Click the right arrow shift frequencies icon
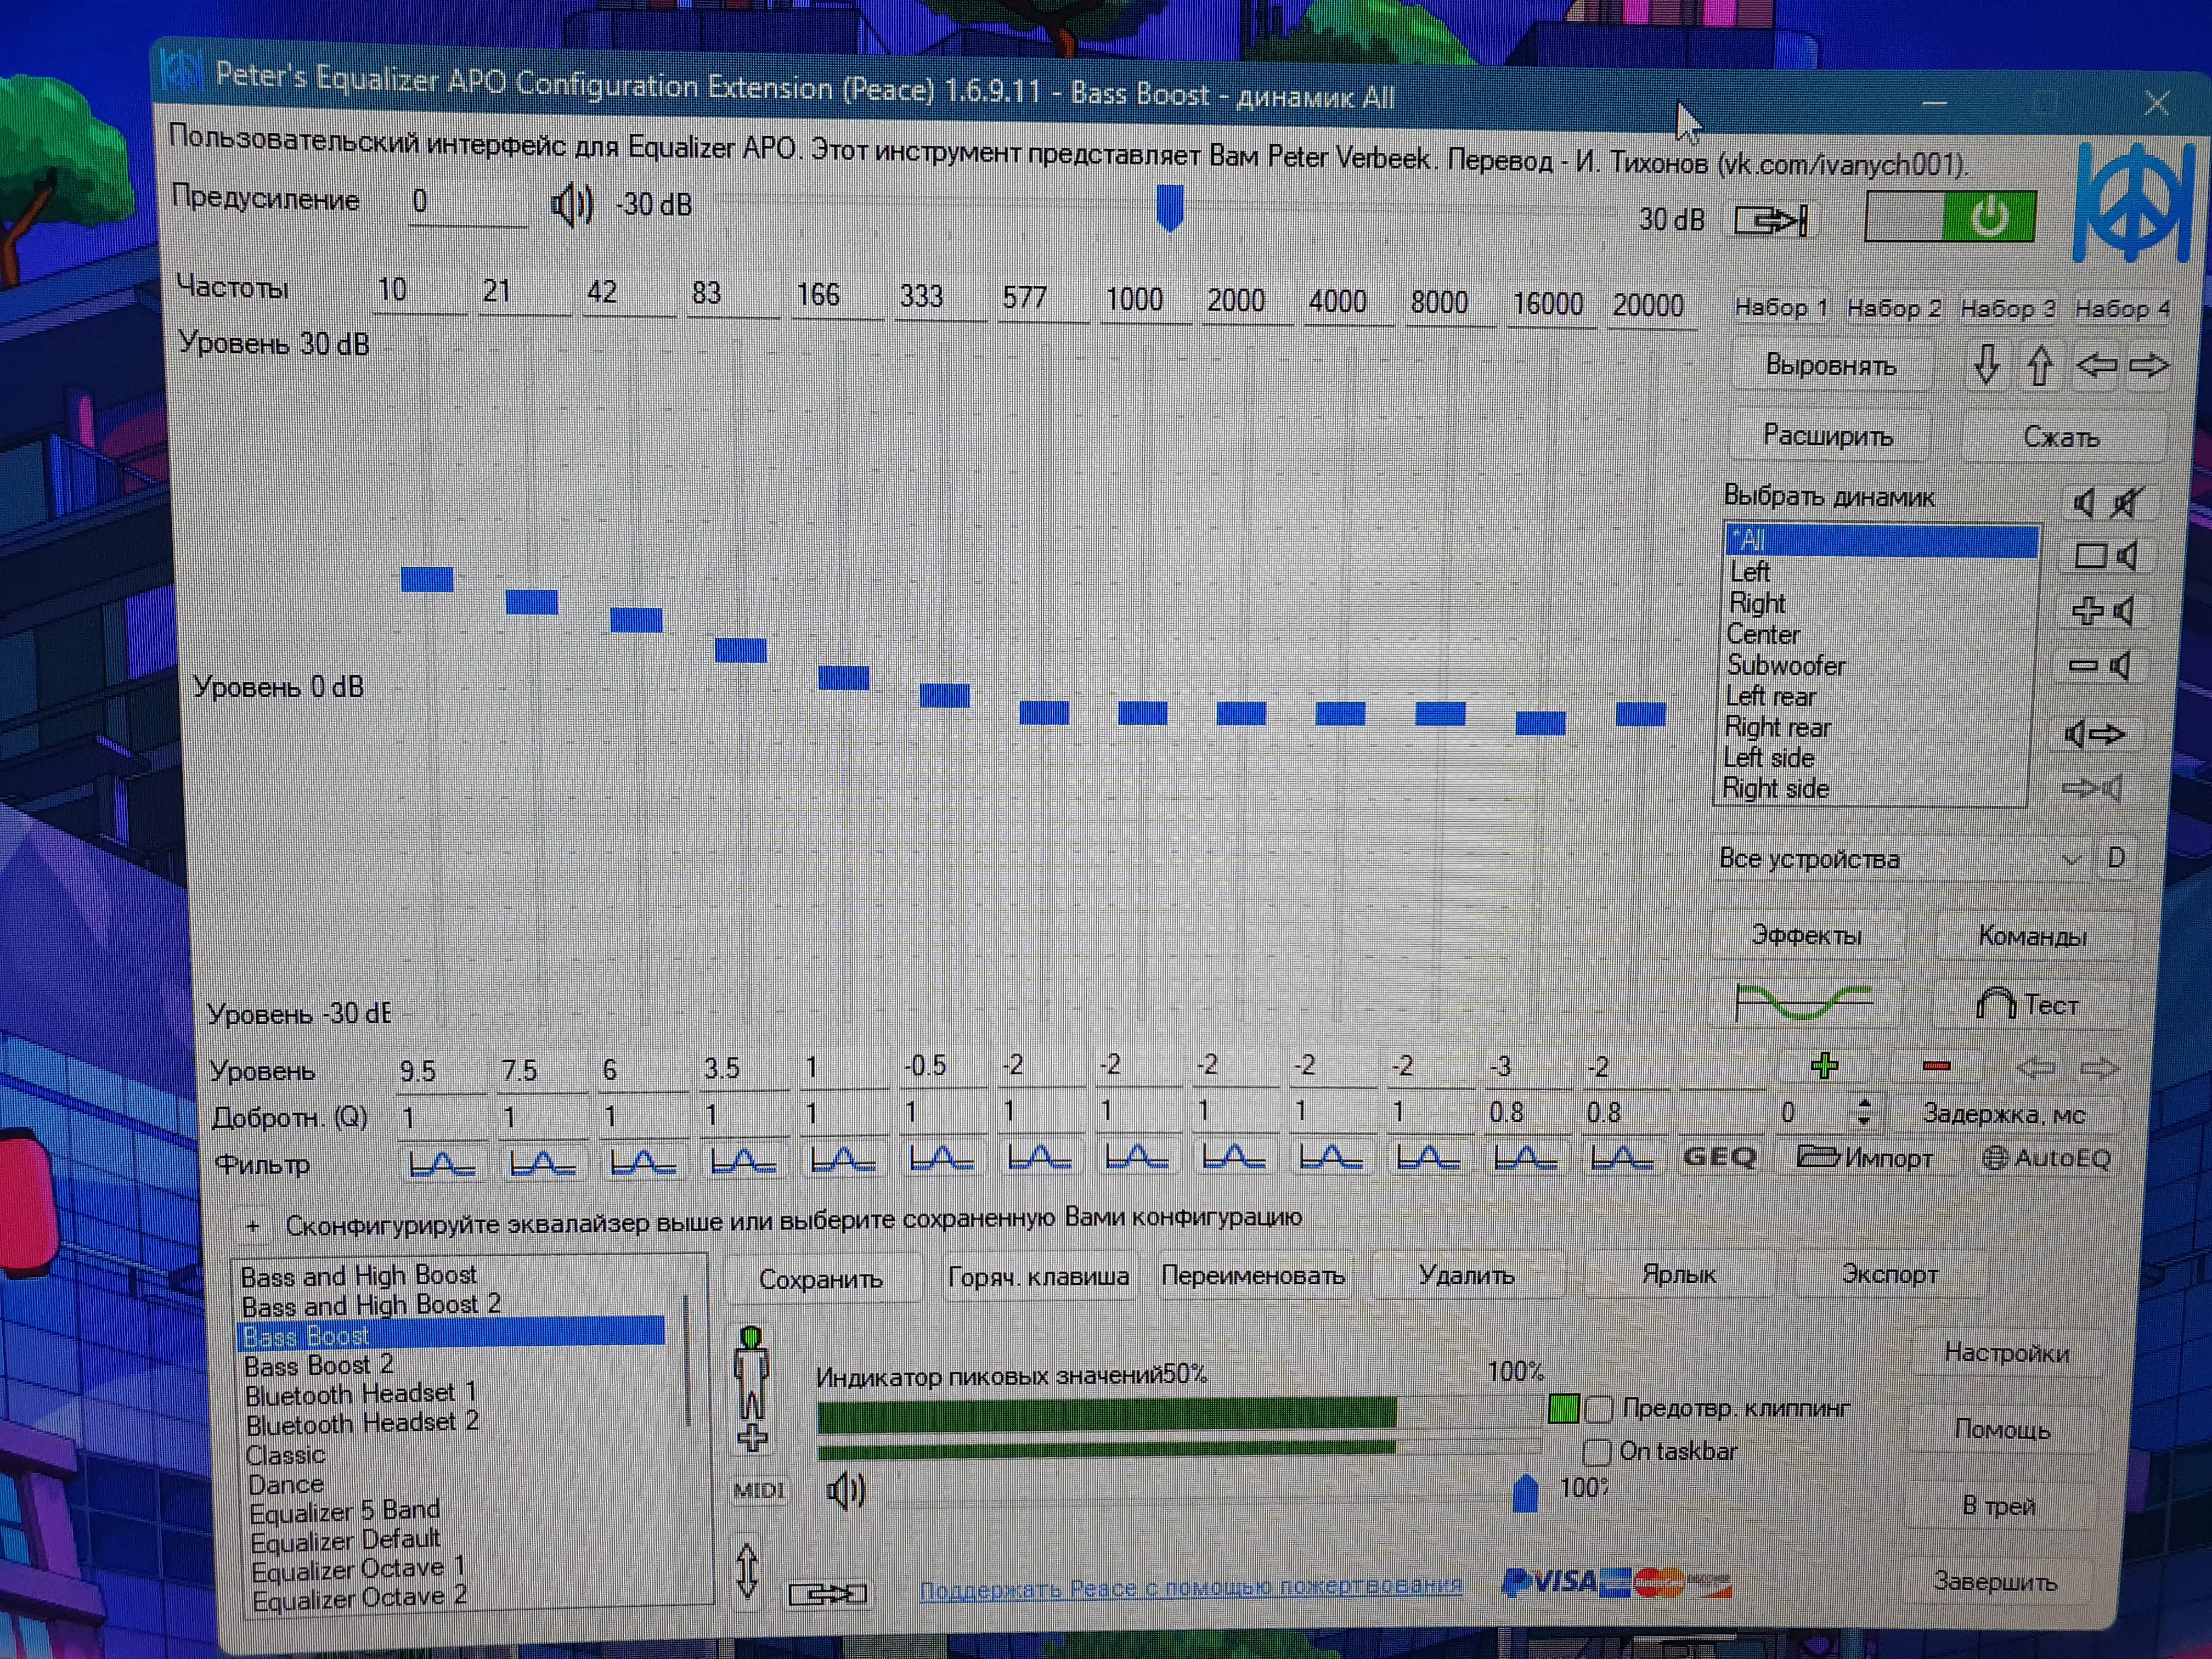The width and height of the screenshot is (2212, 1659). tap(2148, 366)
